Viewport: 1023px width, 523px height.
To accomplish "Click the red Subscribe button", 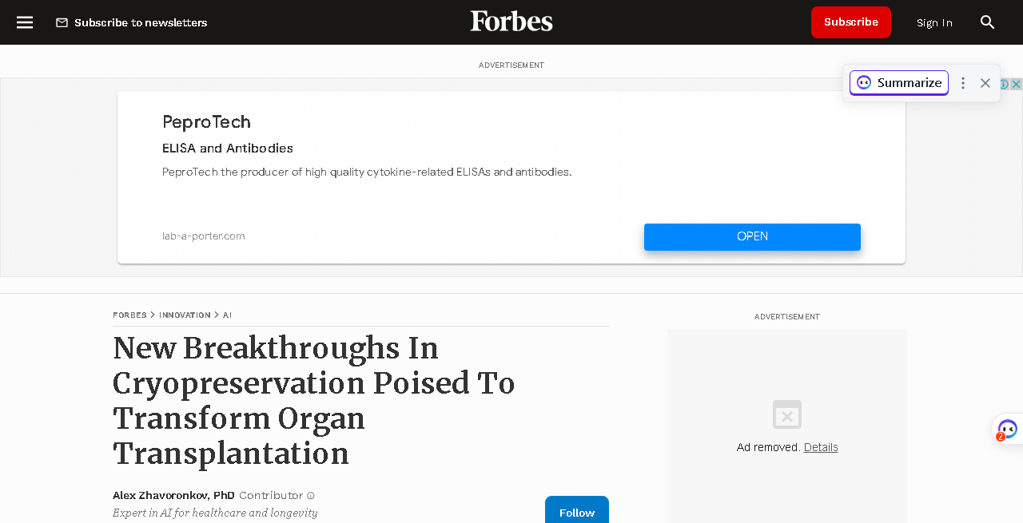I will pos(851,22).
